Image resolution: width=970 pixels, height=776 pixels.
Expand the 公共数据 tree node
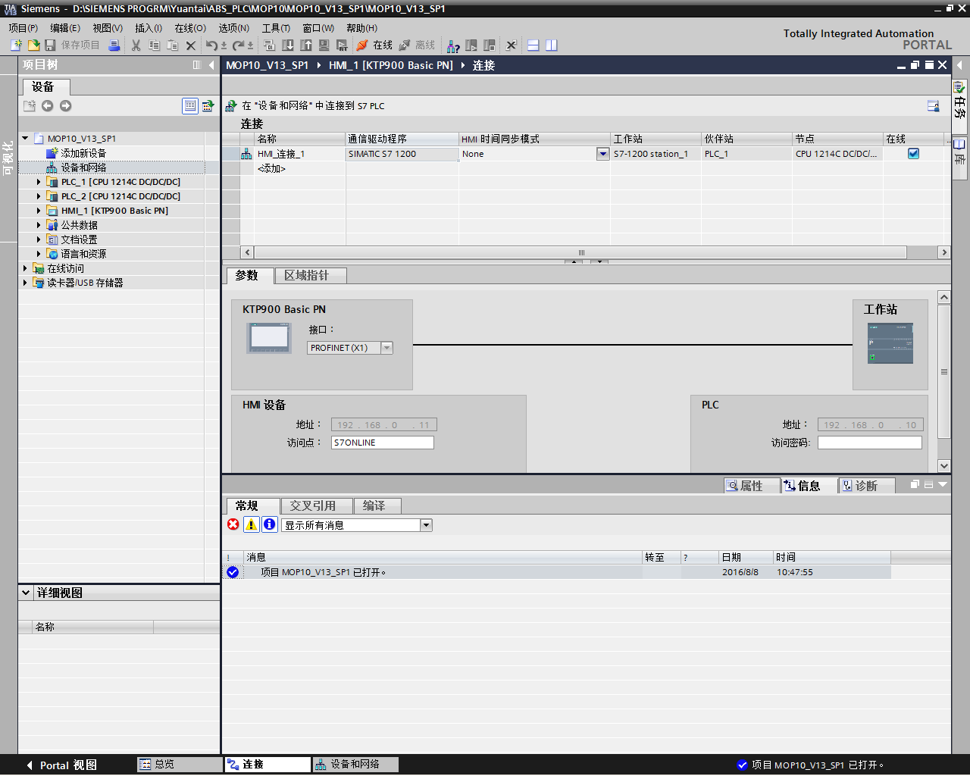pyautogui.click(x=39, y=225)
